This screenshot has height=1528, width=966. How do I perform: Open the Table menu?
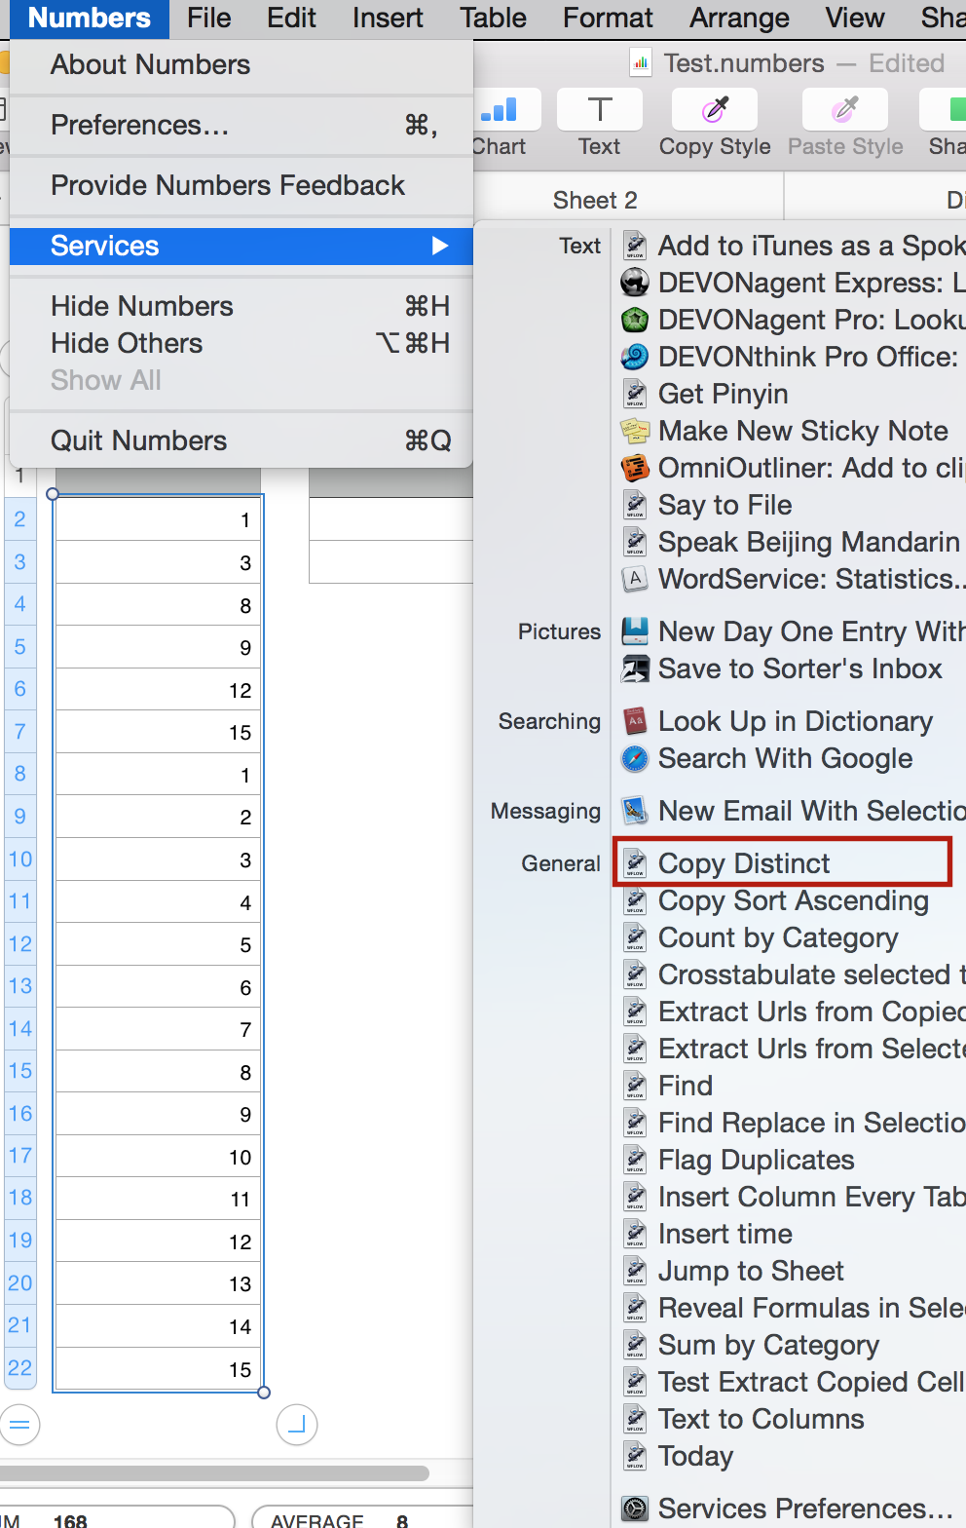point(494,19)
